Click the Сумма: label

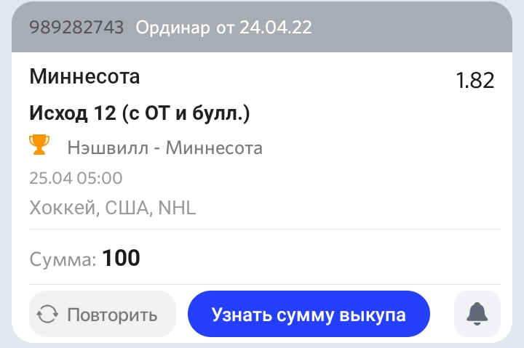point(63,259)
